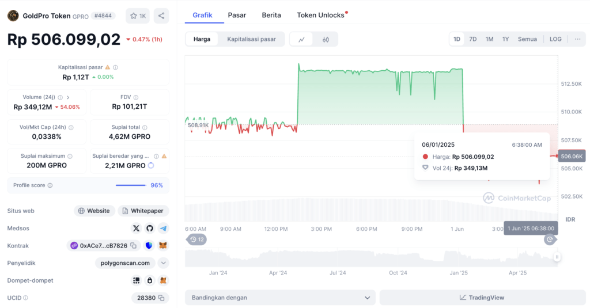
Task: Show Suplai maksimum info icon
Action: (x=70, y=156)
